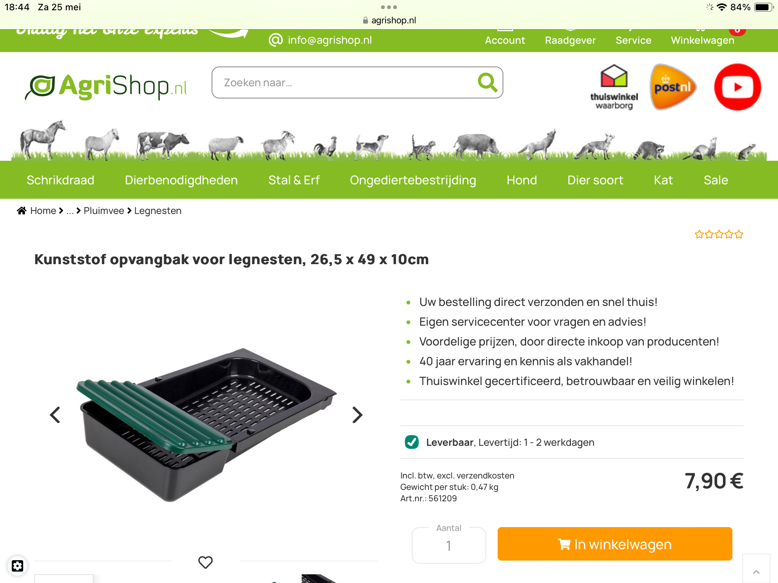The image size is (778, 583).
Task: Click the magnifying glass search icon
Action: click(488, 82)
